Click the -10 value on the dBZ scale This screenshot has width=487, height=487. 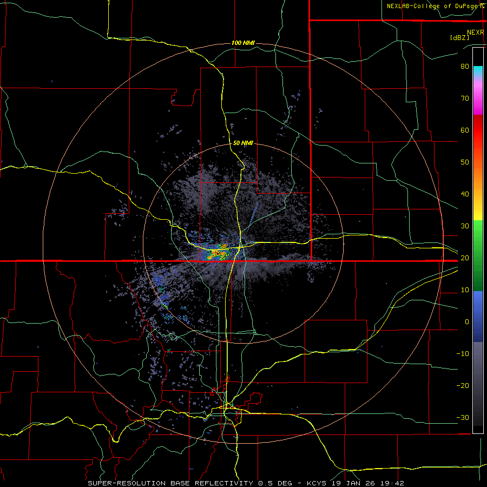click(x=463, y=354)
